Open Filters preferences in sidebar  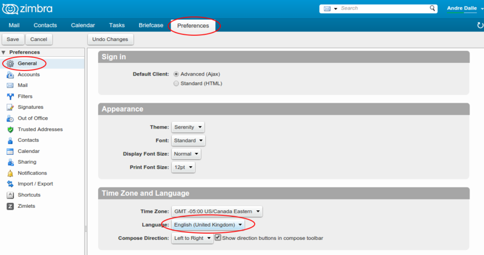25,97
